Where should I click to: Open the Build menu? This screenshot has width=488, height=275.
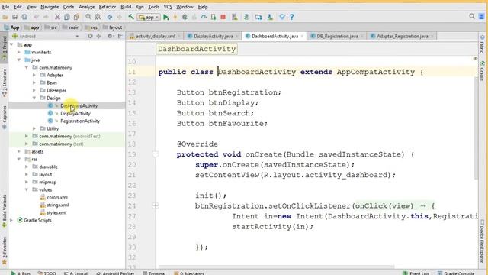click(126, 7)
